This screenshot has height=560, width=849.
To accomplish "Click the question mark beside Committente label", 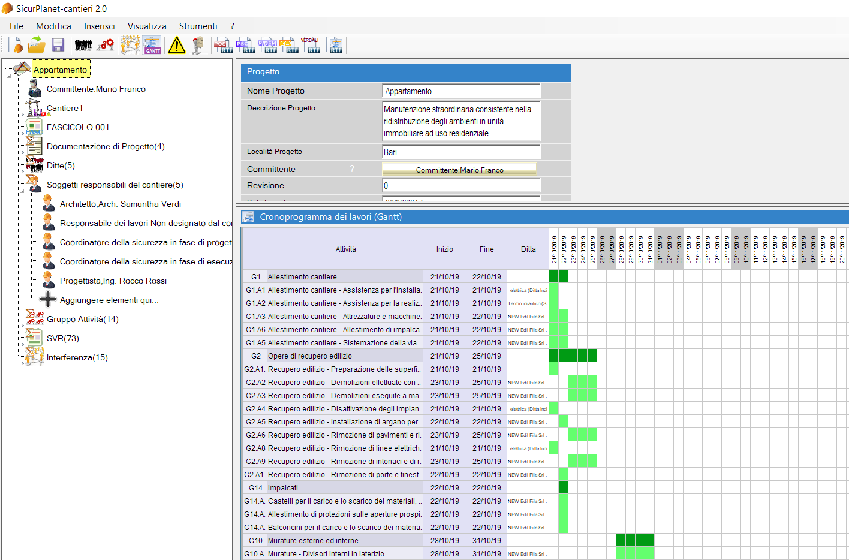I will [x=352, y=169].
